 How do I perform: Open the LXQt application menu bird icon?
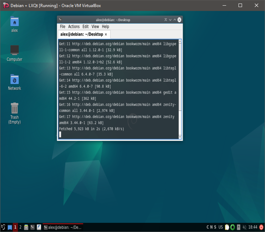click(x=3, y=227)
